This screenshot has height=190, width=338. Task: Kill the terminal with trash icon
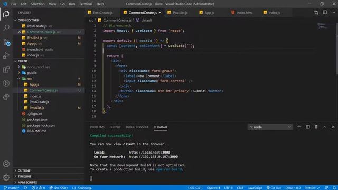[x=316, y=127]
